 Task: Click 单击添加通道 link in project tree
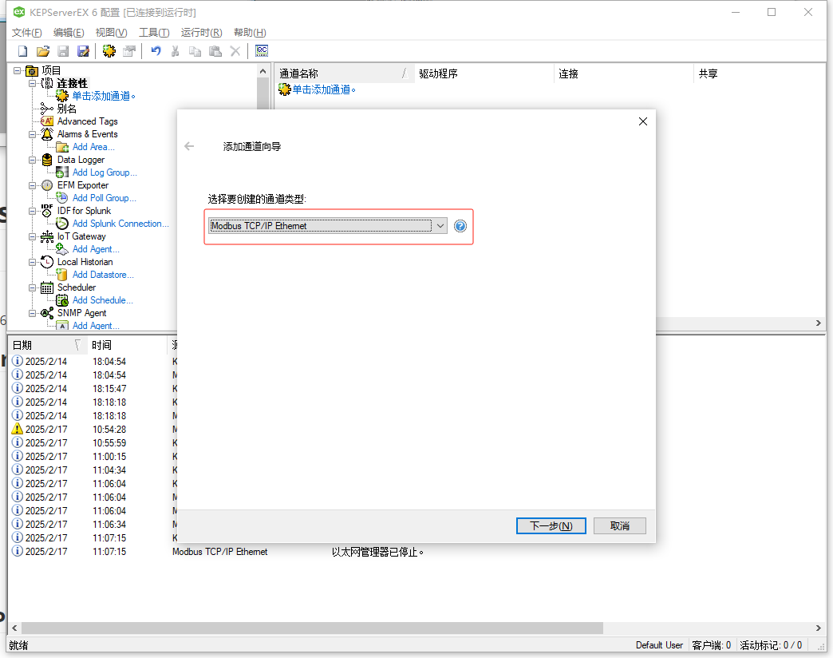point(104,96)
